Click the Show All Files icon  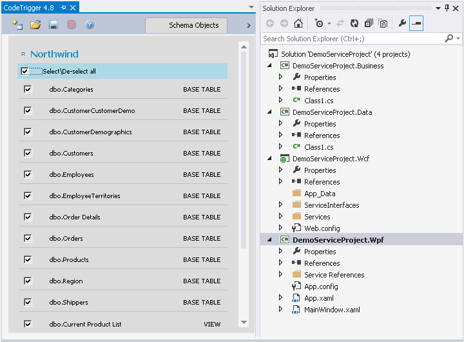[383, 23]
